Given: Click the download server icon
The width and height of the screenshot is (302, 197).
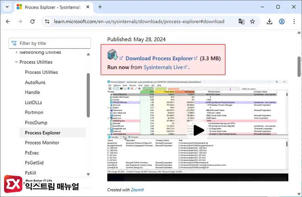Looking at the screenshot, I should point(113,55).
